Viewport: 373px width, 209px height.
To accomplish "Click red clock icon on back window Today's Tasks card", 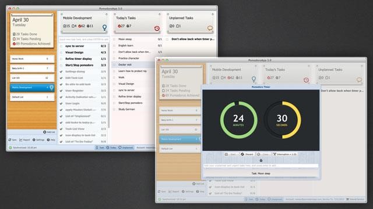I will coord(157,28).
